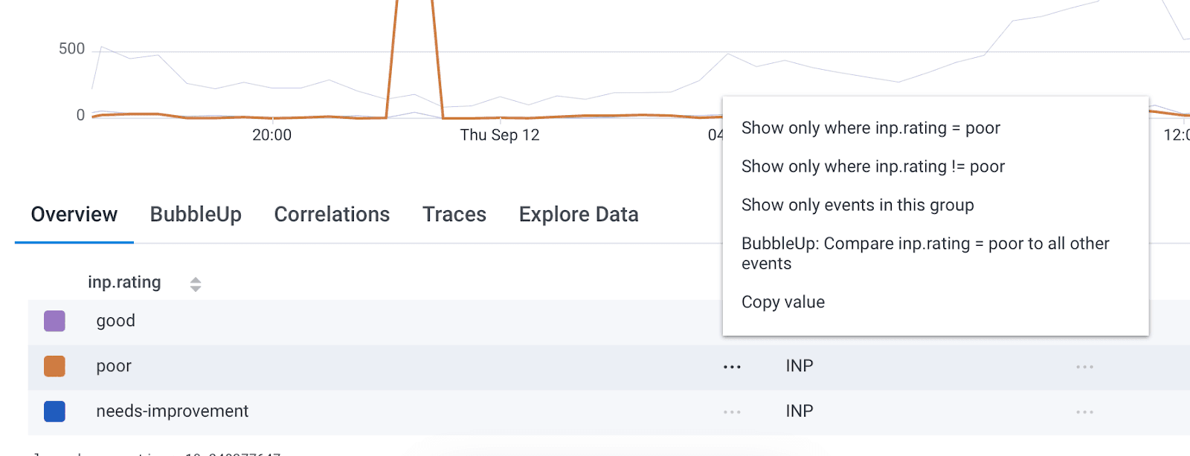The height and width of the screenshot is (456, 1190).
Task: Choose "Show only where inp.rating != poor"
Action: [872, 167]
